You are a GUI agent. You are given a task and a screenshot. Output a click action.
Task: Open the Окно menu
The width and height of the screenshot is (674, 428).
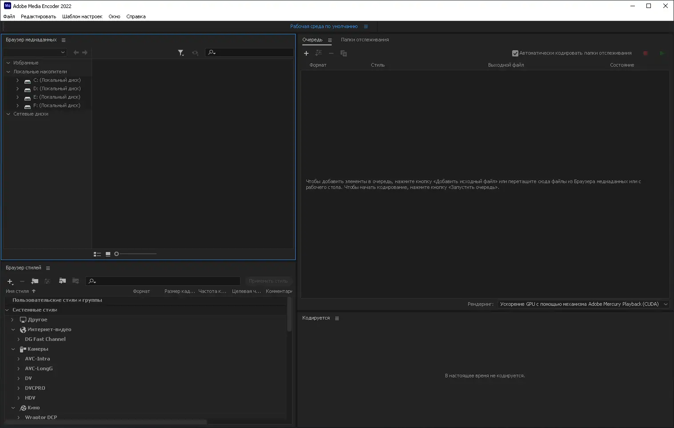[114, 16]
